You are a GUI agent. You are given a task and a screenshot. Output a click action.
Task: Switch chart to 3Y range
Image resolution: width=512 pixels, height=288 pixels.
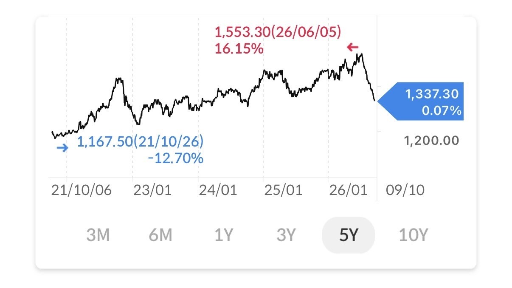(x=286, y=235)
